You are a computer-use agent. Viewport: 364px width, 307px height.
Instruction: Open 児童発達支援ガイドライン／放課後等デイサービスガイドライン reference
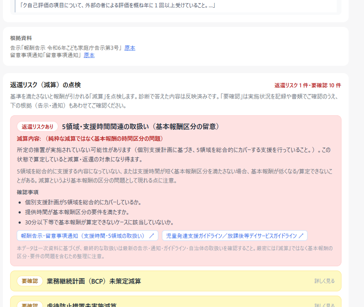click(x=235, y=236)
